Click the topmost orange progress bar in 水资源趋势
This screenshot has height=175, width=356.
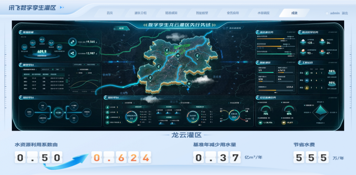click(276, 38)
